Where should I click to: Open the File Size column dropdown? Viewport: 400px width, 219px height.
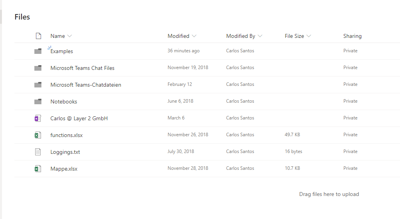point(309,36)
